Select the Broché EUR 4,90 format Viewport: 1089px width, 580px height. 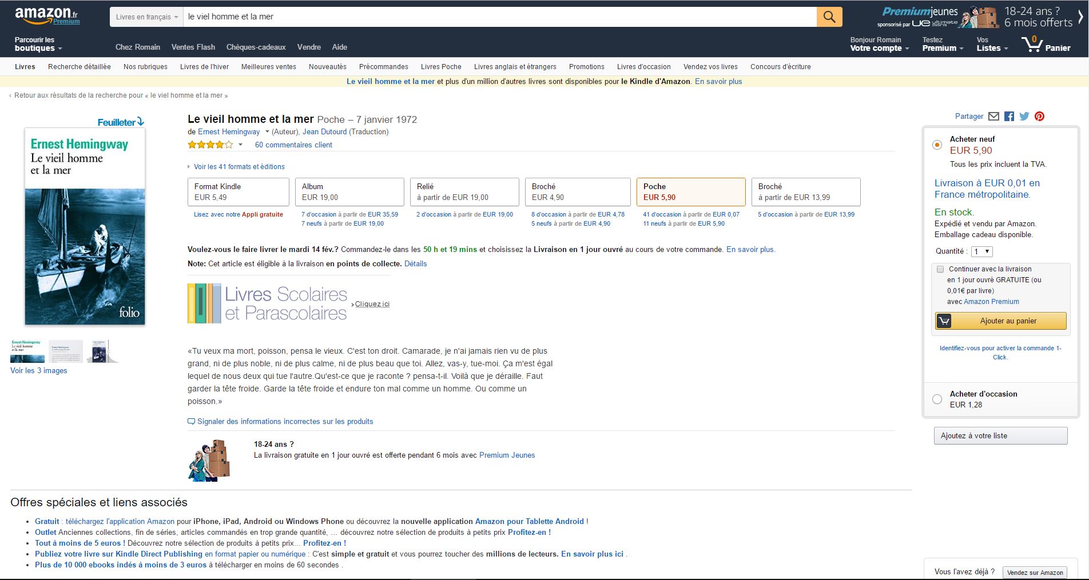coord(578,192)
